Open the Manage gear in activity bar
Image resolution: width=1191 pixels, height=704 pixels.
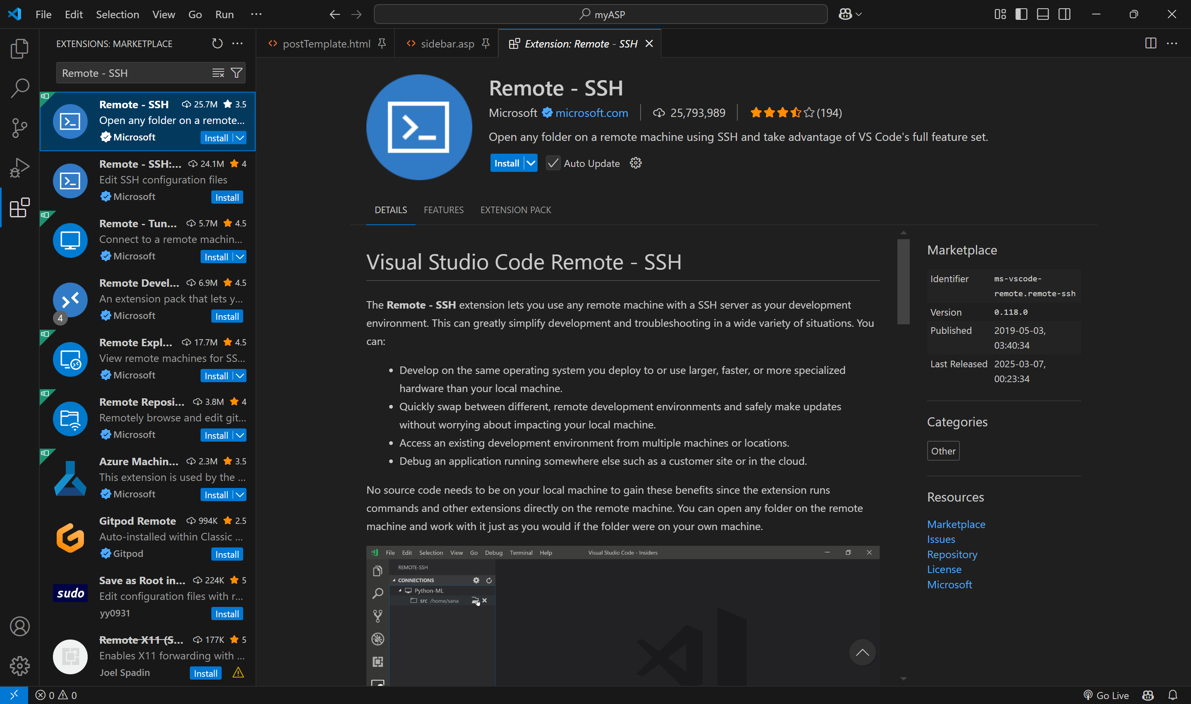[x=19, y=666]
